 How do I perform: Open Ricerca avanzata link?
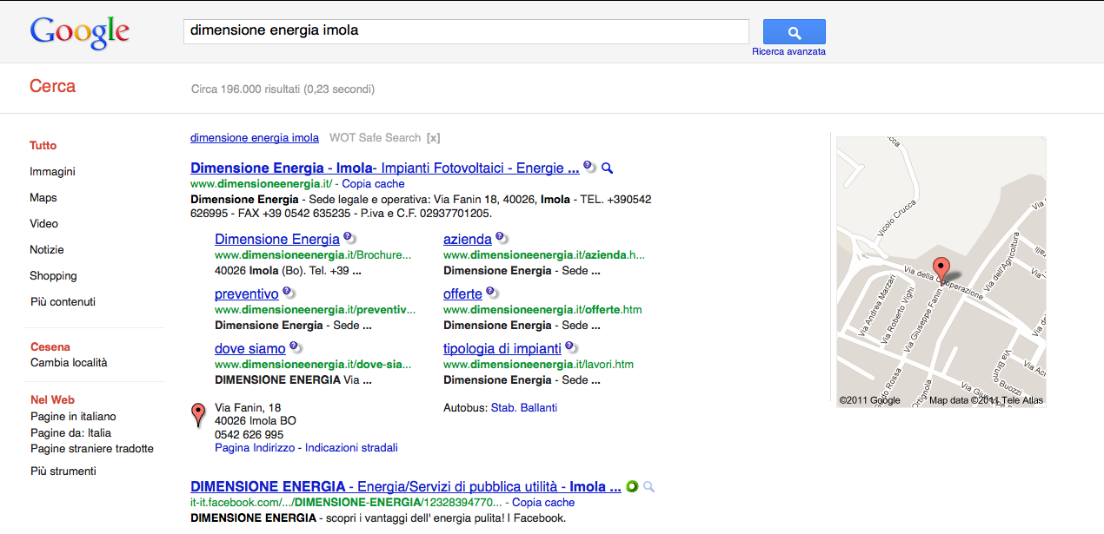click(788, 51)
